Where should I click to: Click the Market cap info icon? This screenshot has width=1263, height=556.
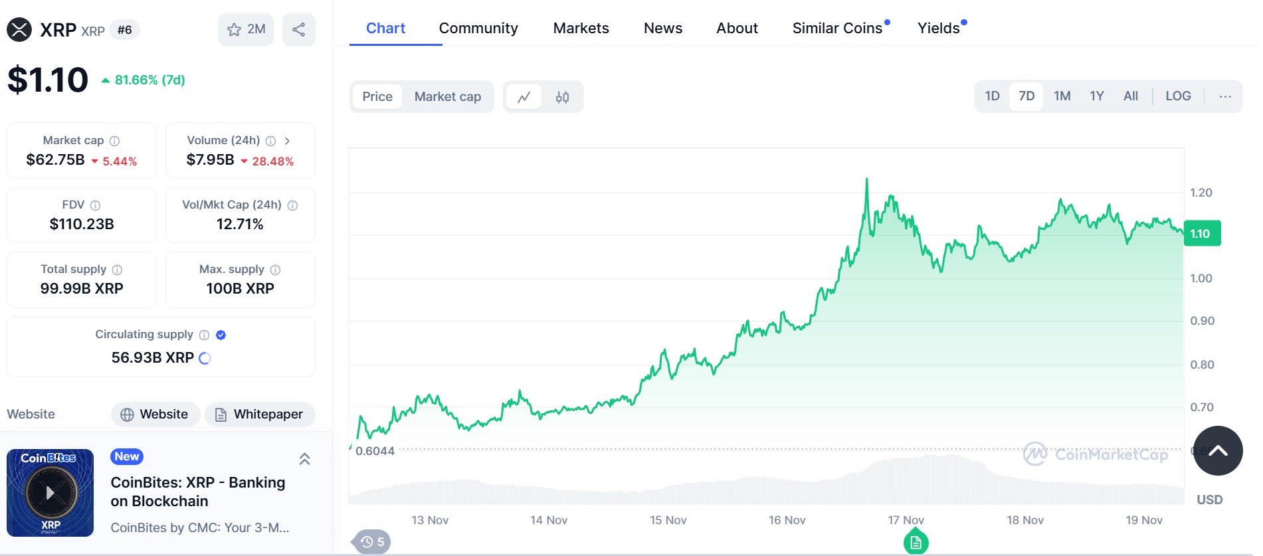114,141
